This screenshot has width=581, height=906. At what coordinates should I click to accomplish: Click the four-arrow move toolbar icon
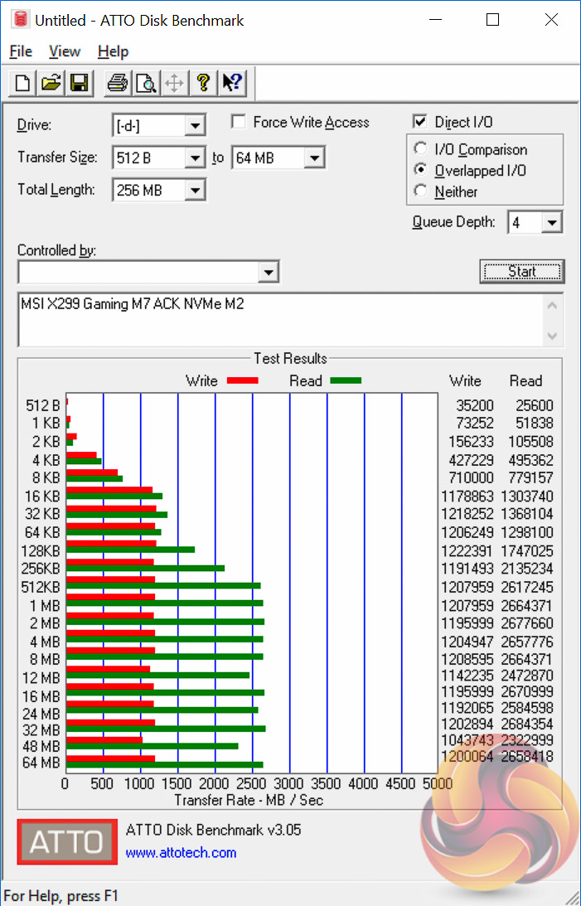point(174,83)
